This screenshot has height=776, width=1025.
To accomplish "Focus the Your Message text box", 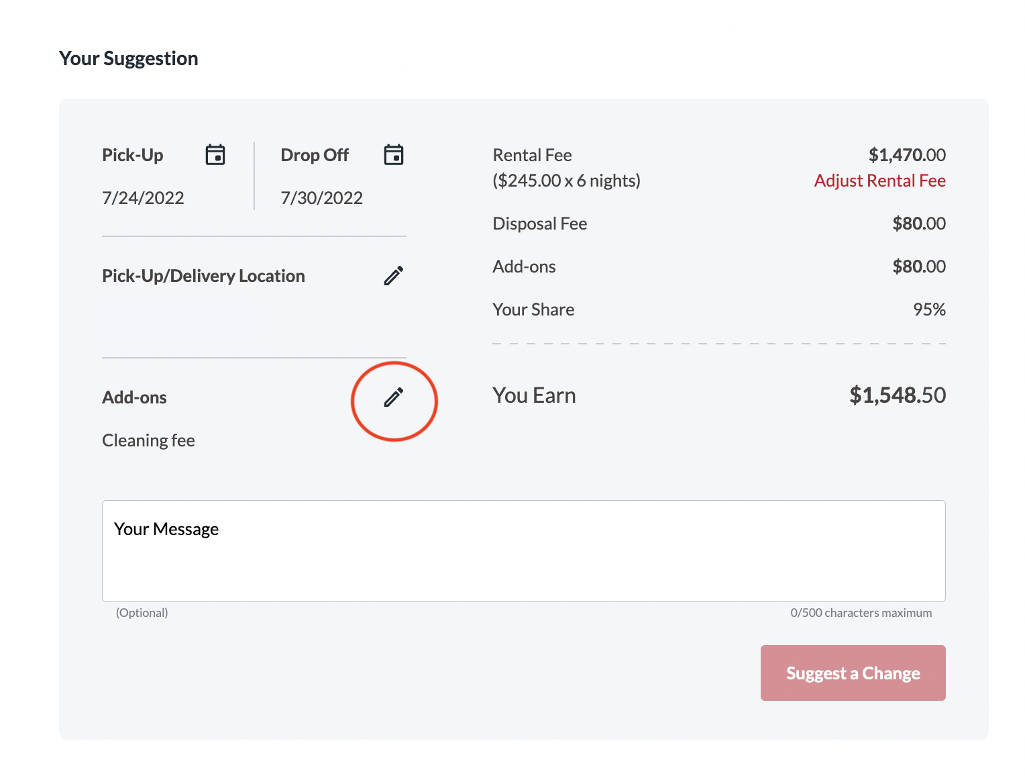I will click(523, 550).
